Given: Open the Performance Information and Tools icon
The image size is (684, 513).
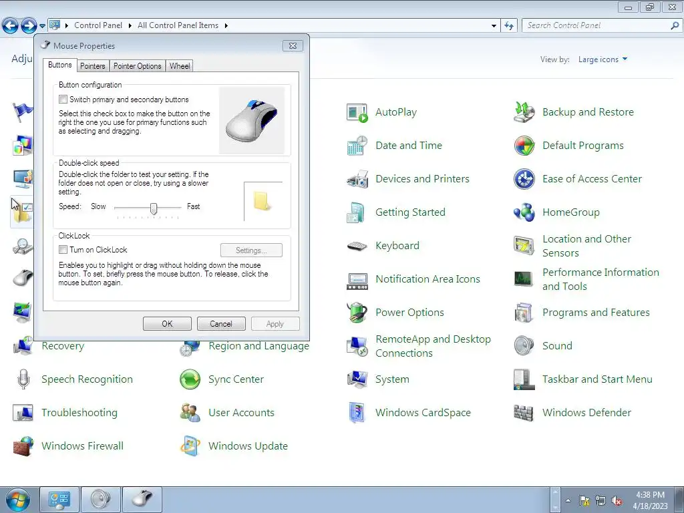Looking at the screenshot, I should pyautogui.click(x=524, y=279).
